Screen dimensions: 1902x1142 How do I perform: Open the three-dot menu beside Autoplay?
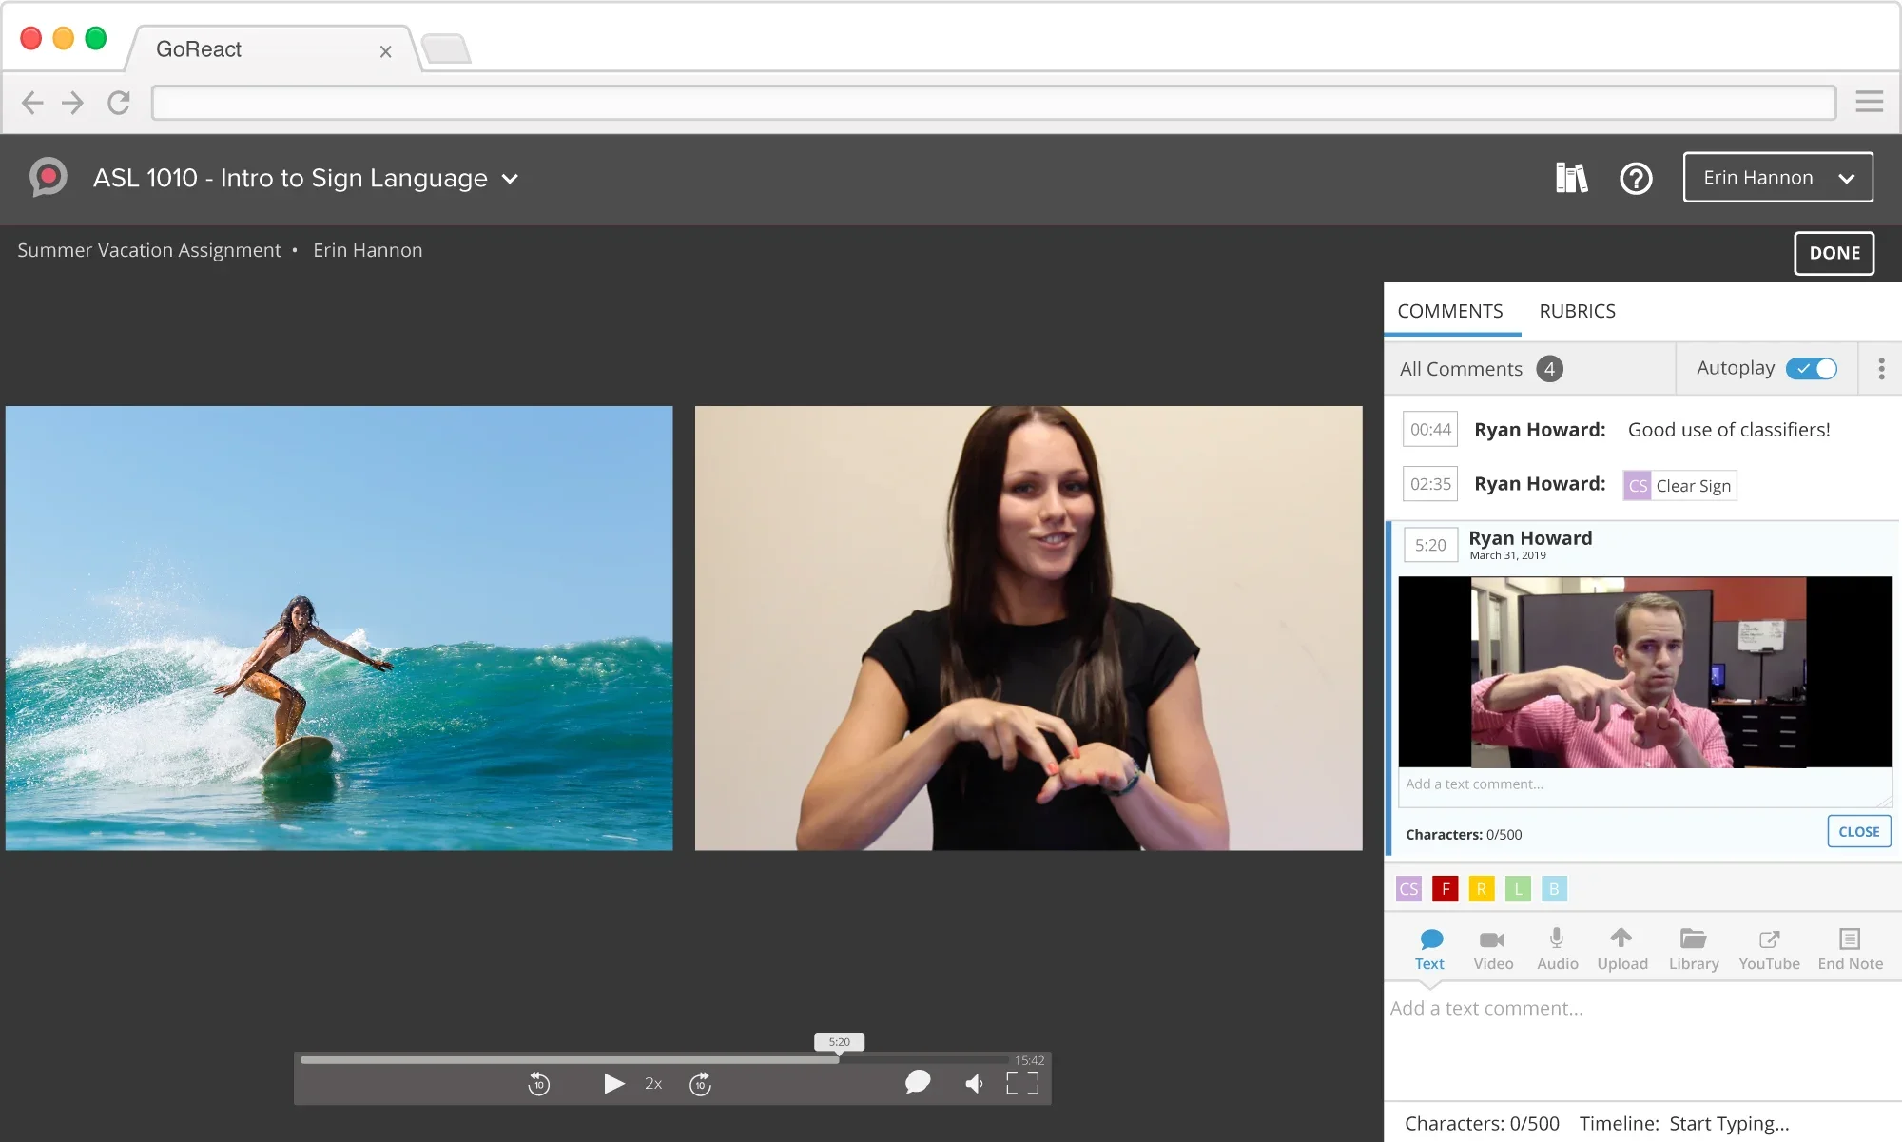[1879, 368]
